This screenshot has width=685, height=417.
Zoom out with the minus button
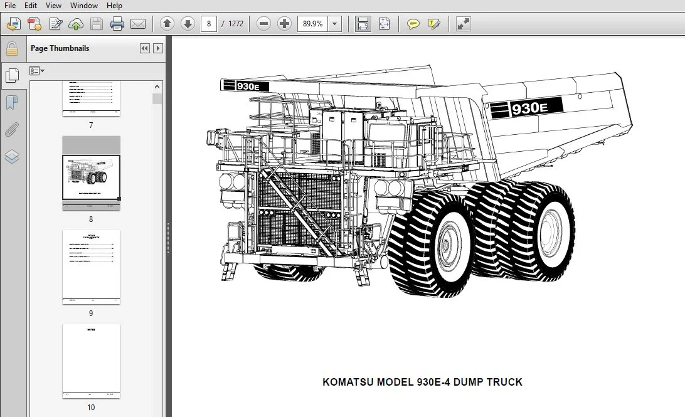tap(263, 24)
